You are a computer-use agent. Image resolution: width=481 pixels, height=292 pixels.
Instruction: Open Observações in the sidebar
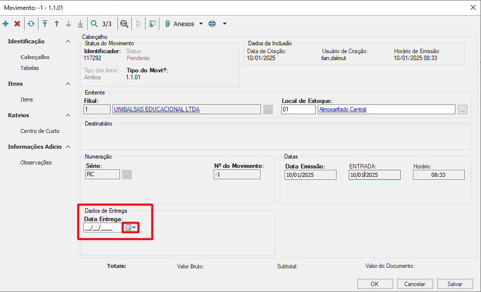pyautogui.click(x=36, y=162)
